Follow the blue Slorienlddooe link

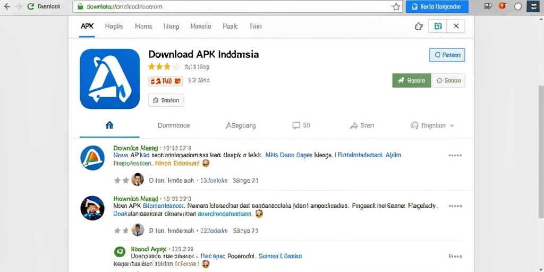click(163, 206)
